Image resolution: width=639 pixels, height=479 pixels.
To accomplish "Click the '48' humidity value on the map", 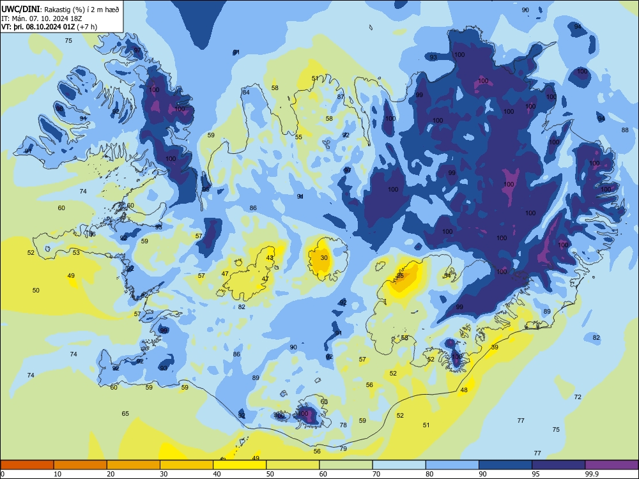I will coord(464,390).
